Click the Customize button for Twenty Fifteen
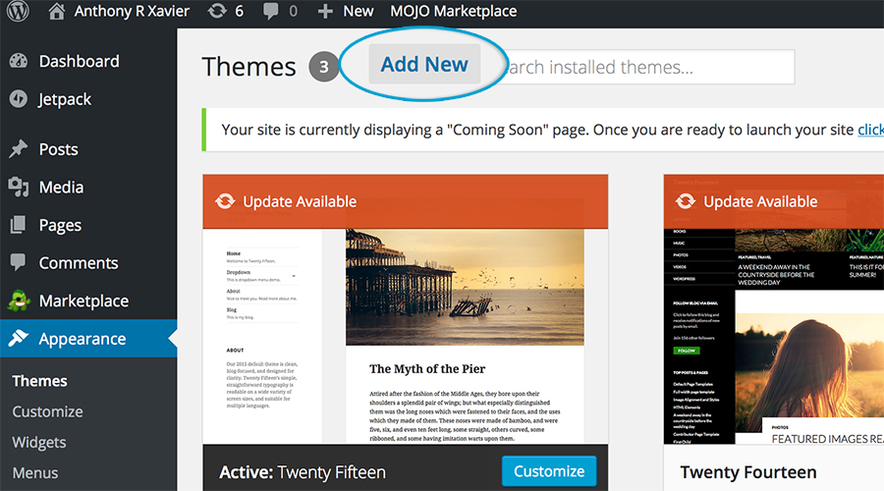The height and width of the screenshot is (491, 884). coord(549,471)
